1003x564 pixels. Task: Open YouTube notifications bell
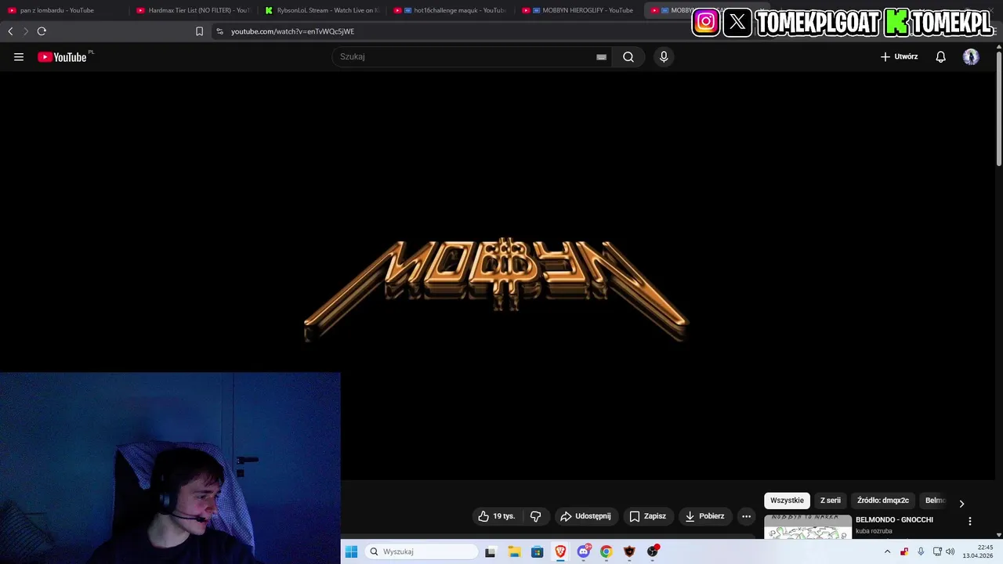point(941,56)
